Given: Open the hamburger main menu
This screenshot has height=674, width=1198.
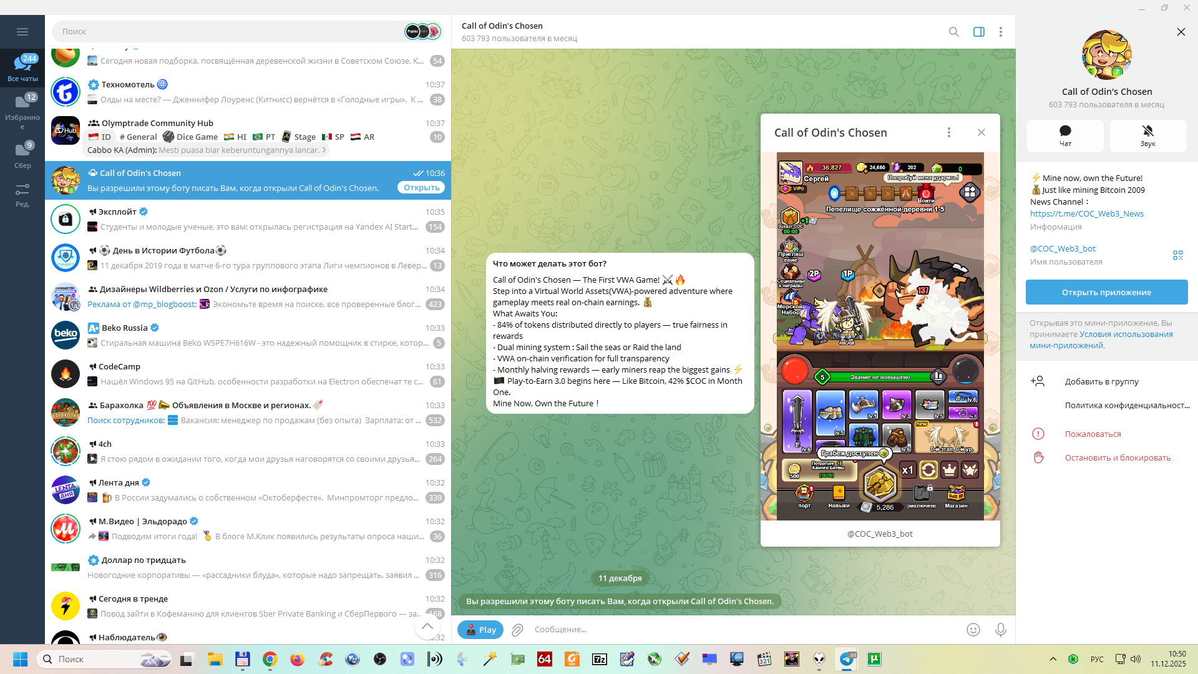Looking at the screenshot, I should click(22, 32).
